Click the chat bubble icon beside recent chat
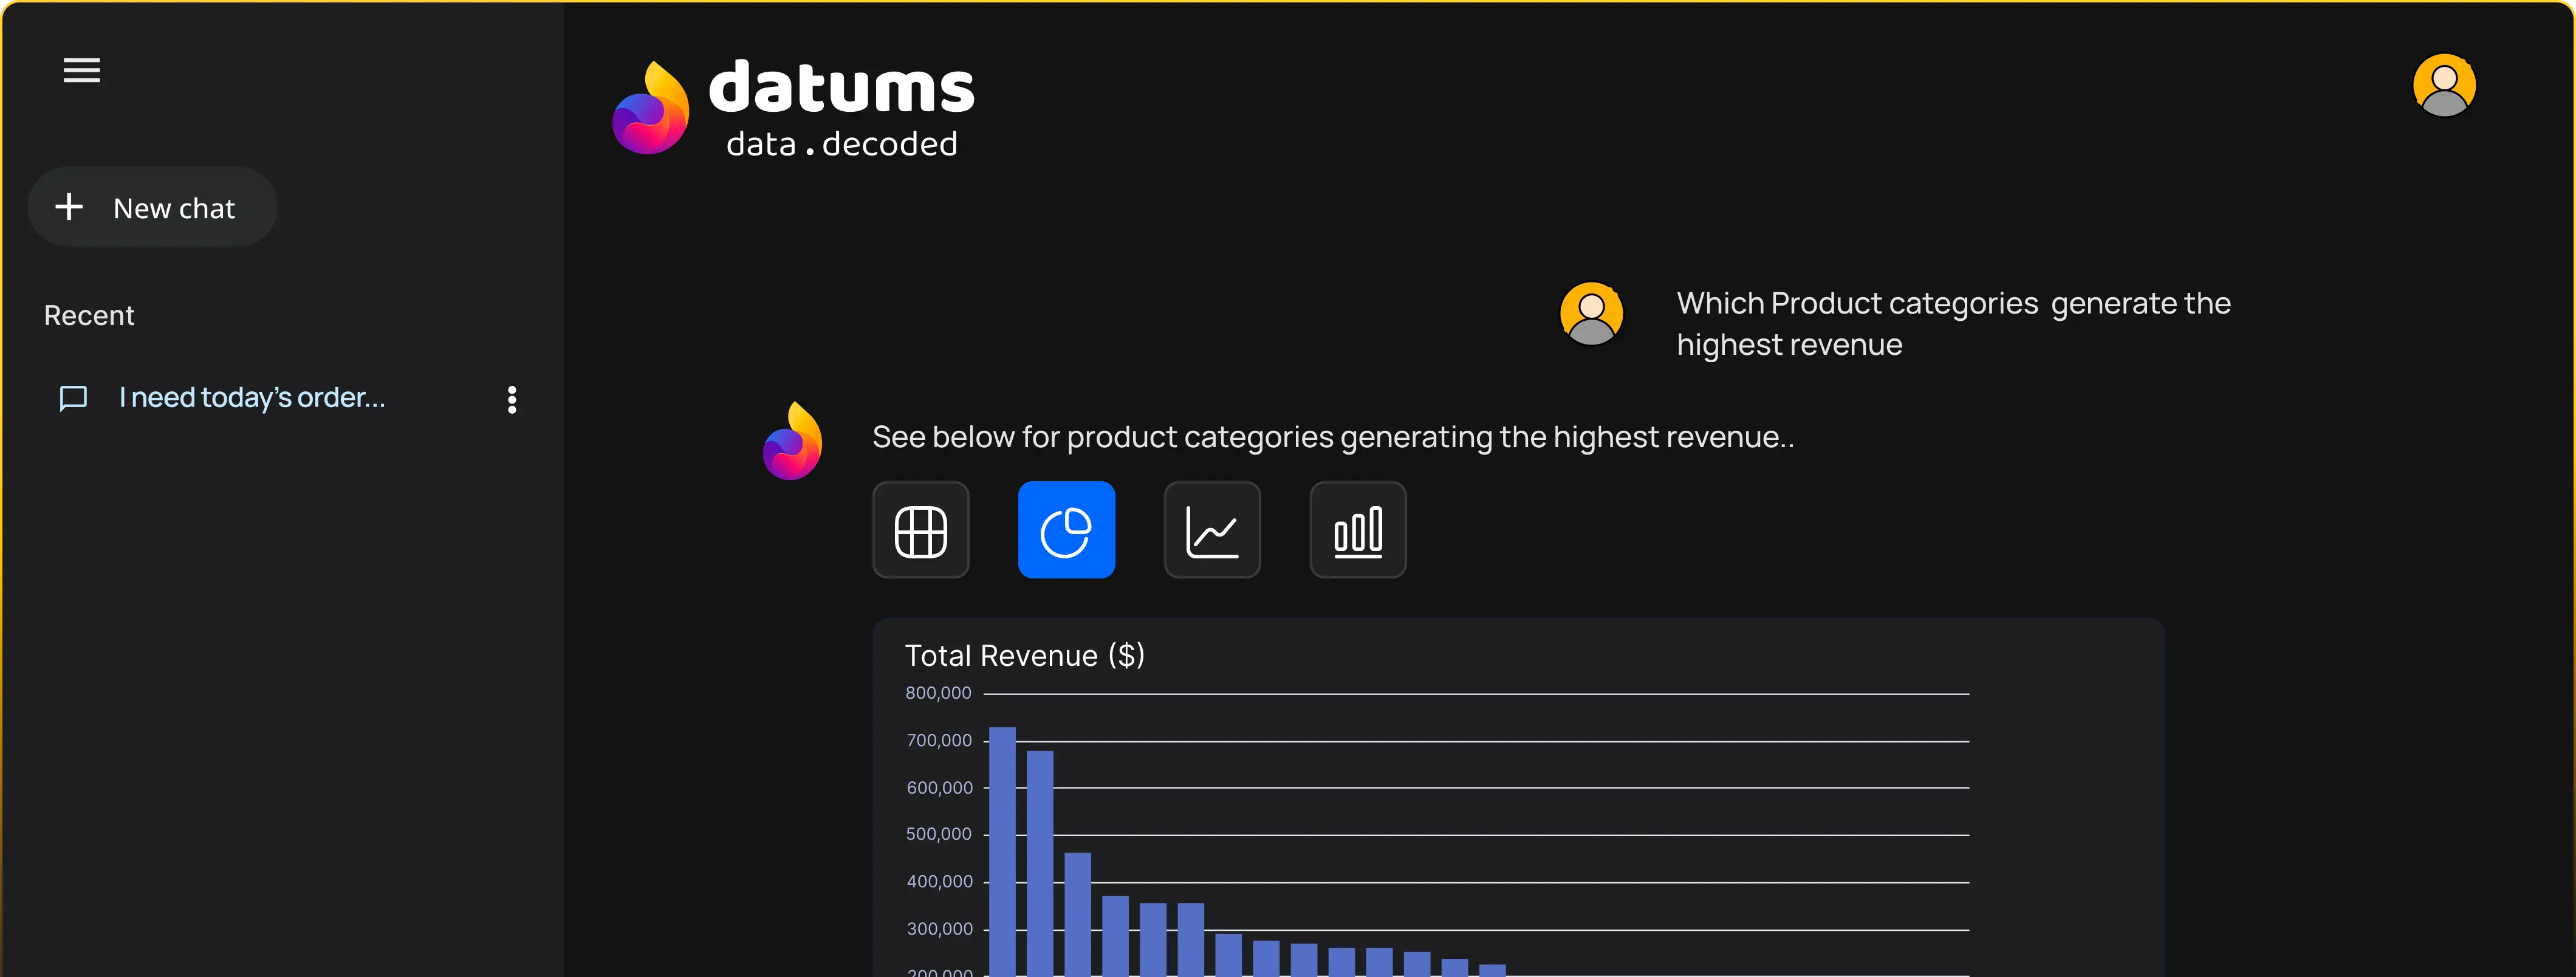The width and height of the screenshot is (2576, 977). [73, 399]
